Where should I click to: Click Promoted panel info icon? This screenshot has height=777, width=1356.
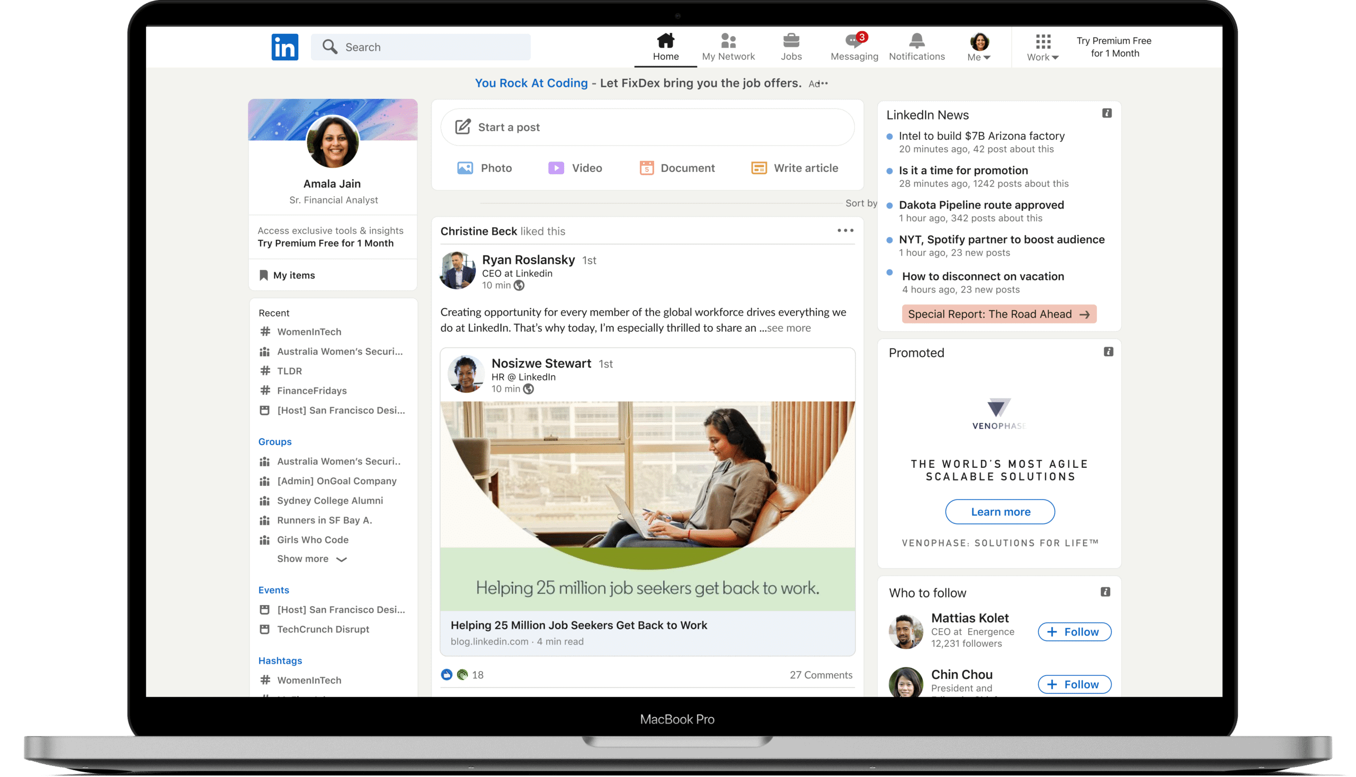point(1108,351)
